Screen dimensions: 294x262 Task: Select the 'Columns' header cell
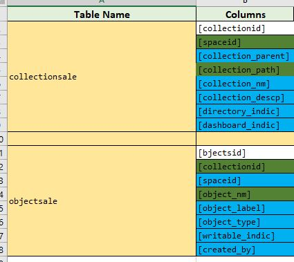click(245, 15)
